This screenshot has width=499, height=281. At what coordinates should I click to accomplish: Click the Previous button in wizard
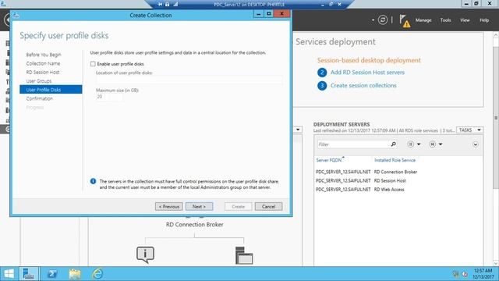click(x=169, y=206)
